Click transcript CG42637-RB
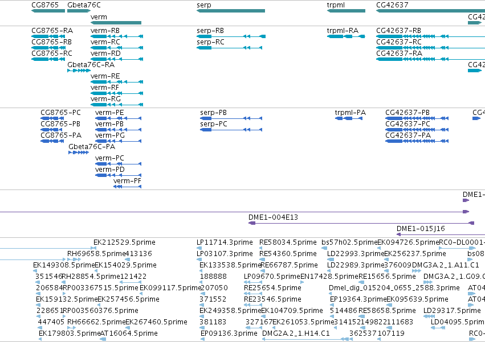This screenshot has width=485, height=342. coord(430,36)
